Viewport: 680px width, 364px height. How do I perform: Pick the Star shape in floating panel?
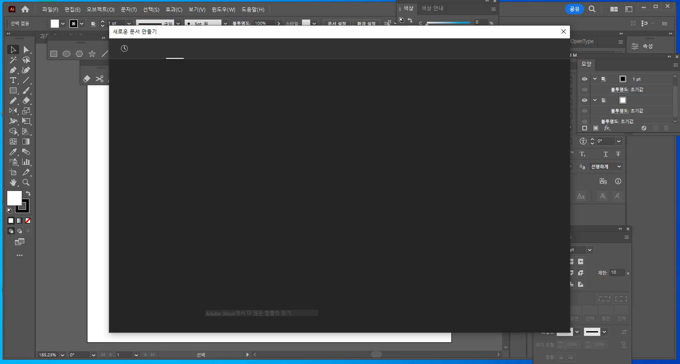92,54
